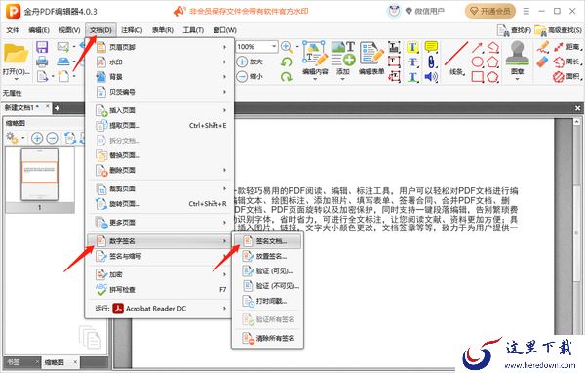The height and width of the screenshot is (373, 585).
Task: Select the paperclip attachment tool
Action: [x=431, y=62]
